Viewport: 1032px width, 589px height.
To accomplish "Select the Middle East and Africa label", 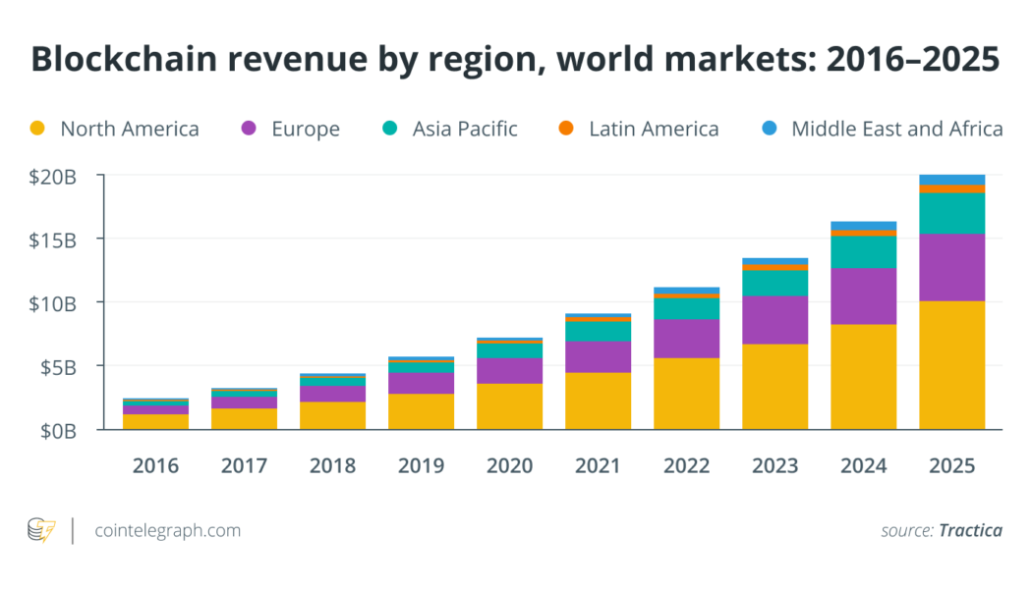I will coord(896,129).
